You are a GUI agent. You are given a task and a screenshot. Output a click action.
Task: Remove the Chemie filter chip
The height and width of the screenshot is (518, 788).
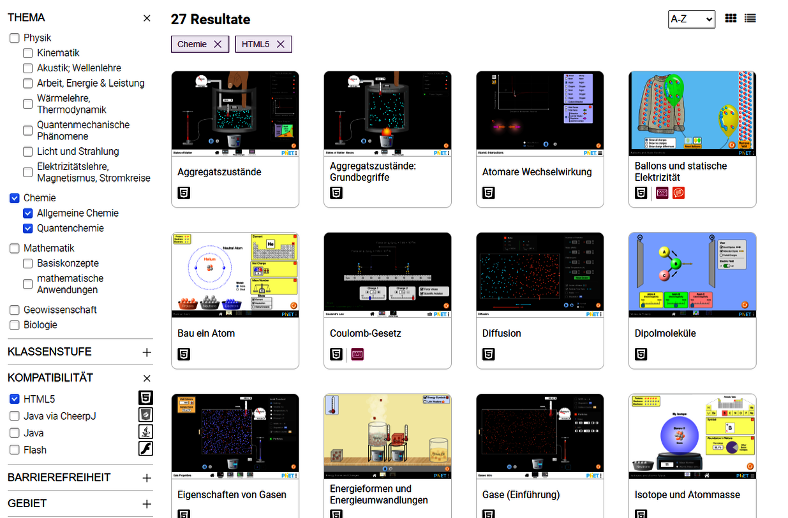pos(218,44)
